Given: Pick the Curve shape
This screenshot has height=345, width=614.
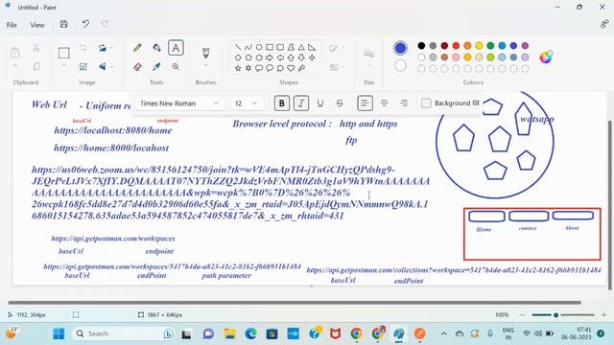Looking at the screenshot, I should 248,47.
